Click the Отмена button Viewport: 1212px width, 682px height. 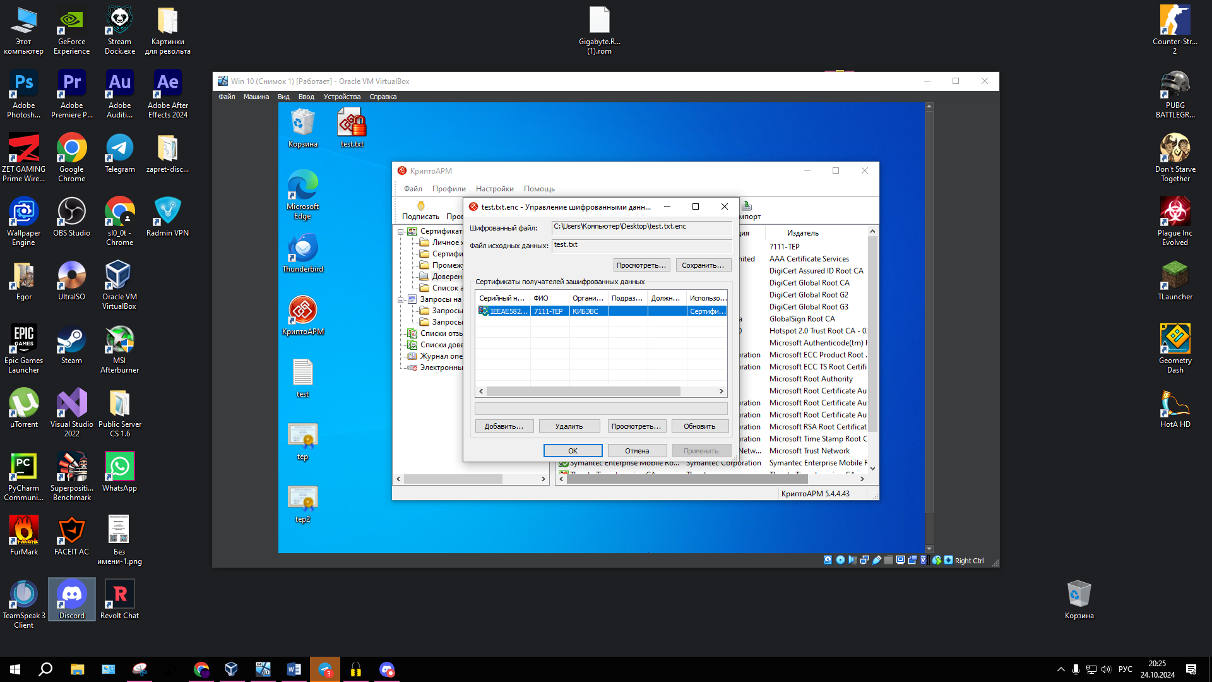(x=637, y=451)
